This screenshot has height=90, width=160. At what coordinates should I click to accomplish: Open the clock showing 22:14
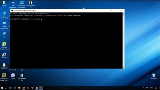(x=152, y=88)
